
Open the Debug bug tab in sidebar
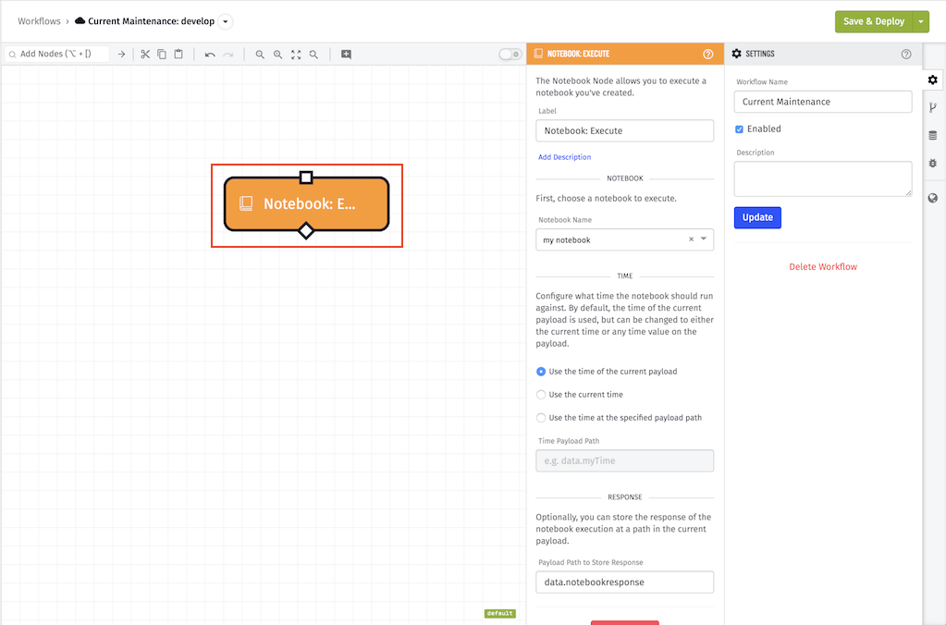933,164
